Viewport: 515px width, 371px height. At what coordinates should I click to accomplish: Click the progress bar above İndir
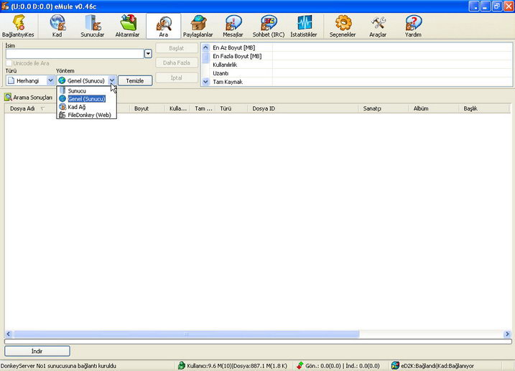coord(258,342)
